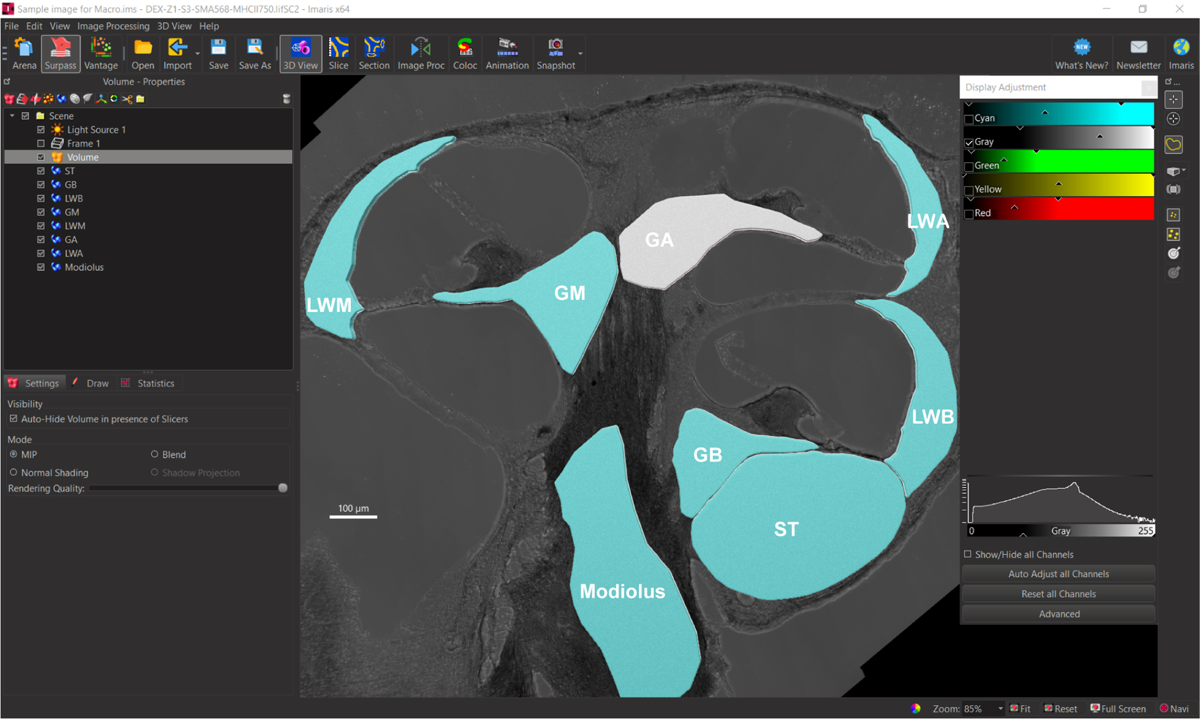
Task: Open the Image Proc tool
Action: point(420,53)
